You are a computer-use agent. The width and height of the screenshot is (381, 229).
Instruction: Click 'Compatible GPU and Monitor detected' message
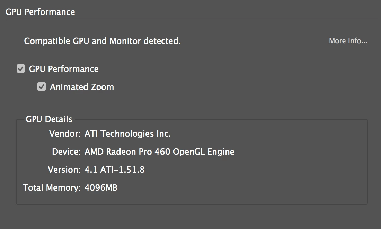pos(102,41)
